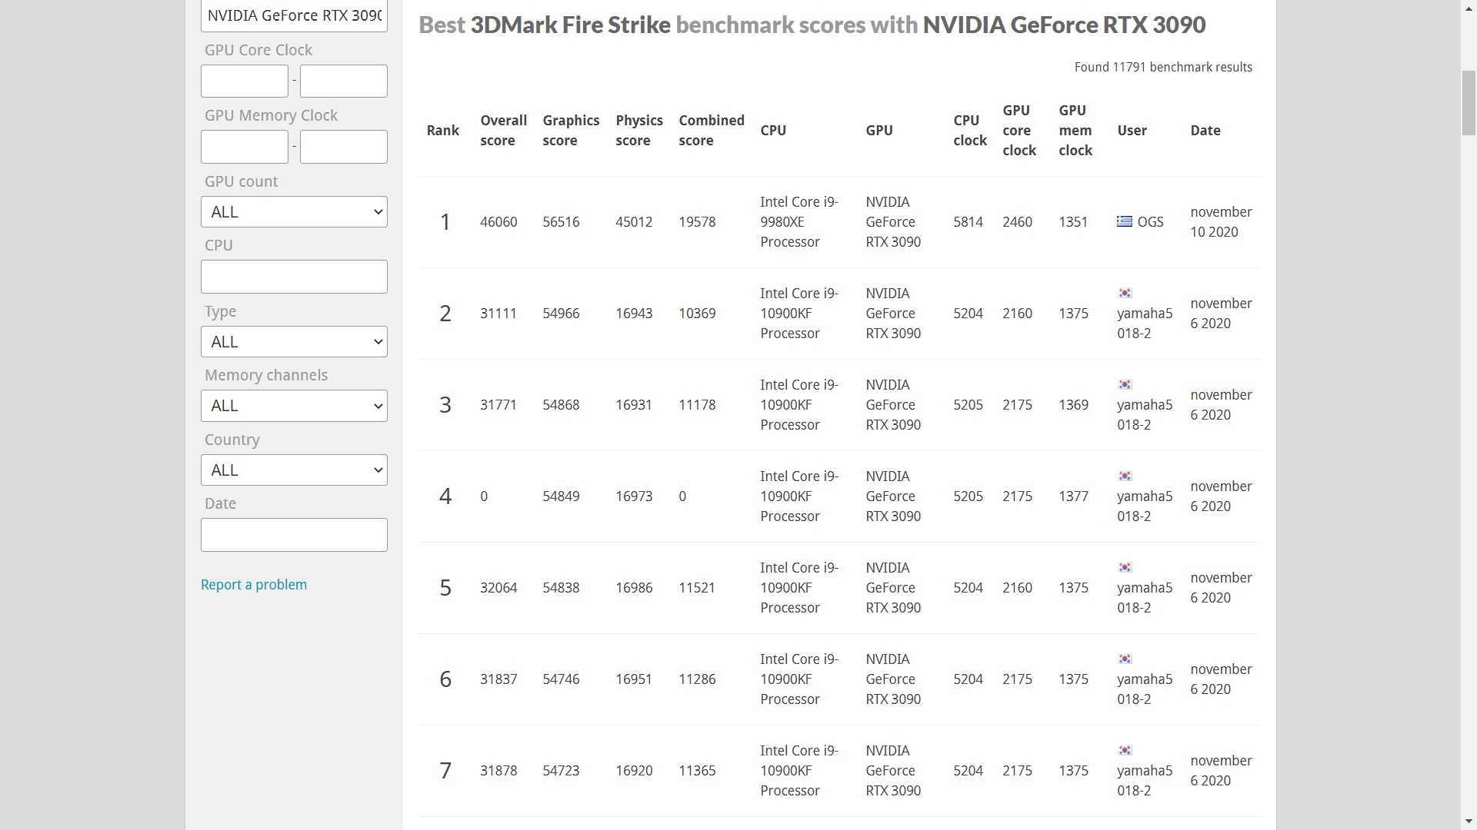Open yamaha5018-2 user link in rank 2 row
This screenshot has width=1477, height=830.
(x=1145, y=324)
